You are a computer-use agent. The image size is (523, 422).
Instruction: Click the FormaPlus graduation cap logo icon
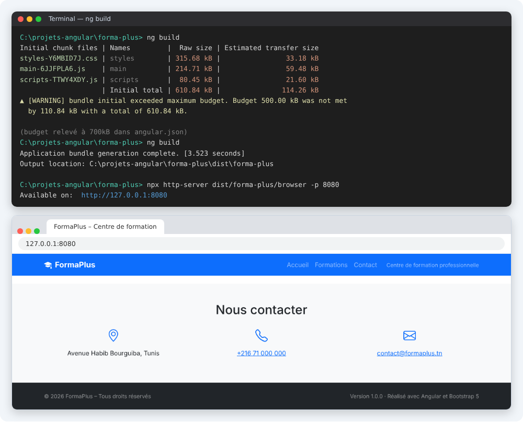pos(48,265)
